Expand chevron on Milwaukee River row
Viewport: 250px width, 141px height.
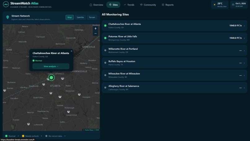pyautogui.click(x=244, y=75)
